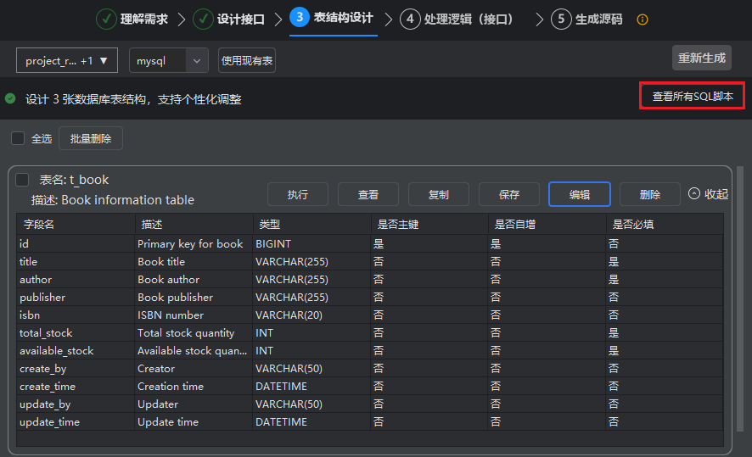
Task: Collapse the t_book table with 收起
Action: (708, 194)
